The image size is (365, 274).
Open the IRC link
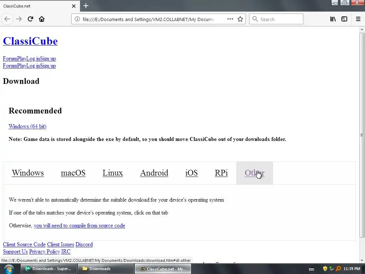point(66,252)
